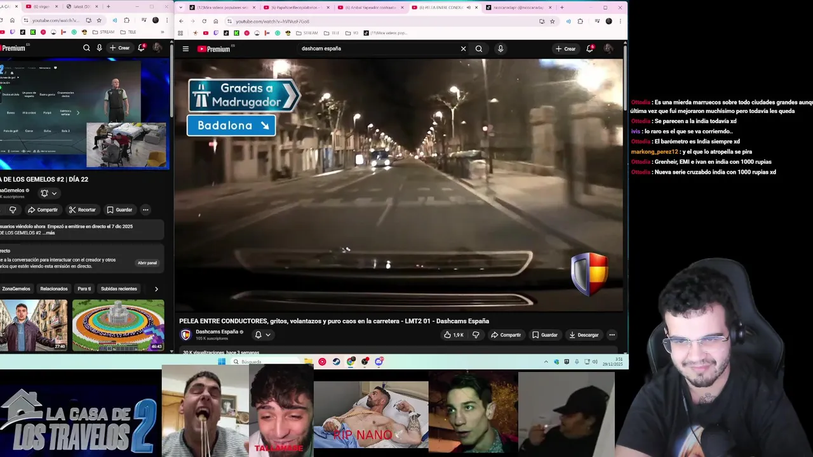This screenshot has height=457, width=813.
Task: Open notifications bell in left YouTube window
Action: 142,48
